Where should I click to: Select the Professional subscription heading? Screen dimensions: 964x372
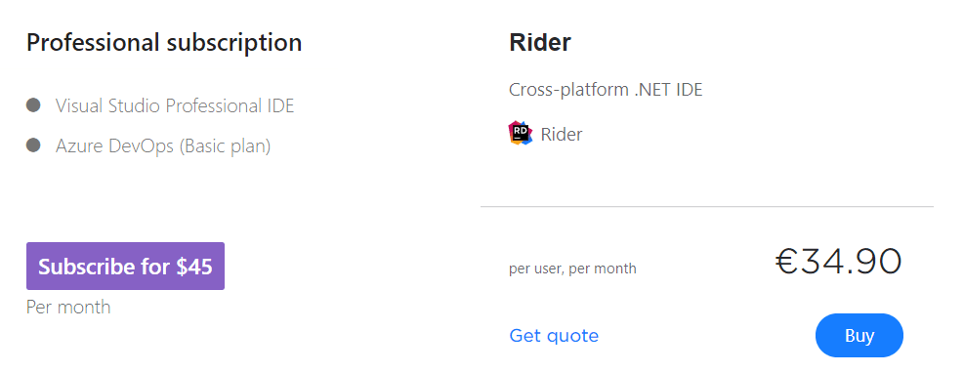click(164, 43)
